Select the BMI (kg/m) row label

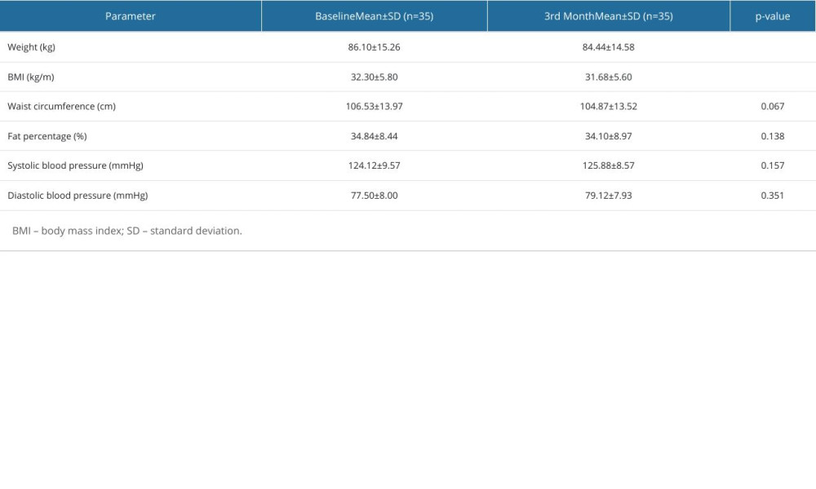(31, 77)
